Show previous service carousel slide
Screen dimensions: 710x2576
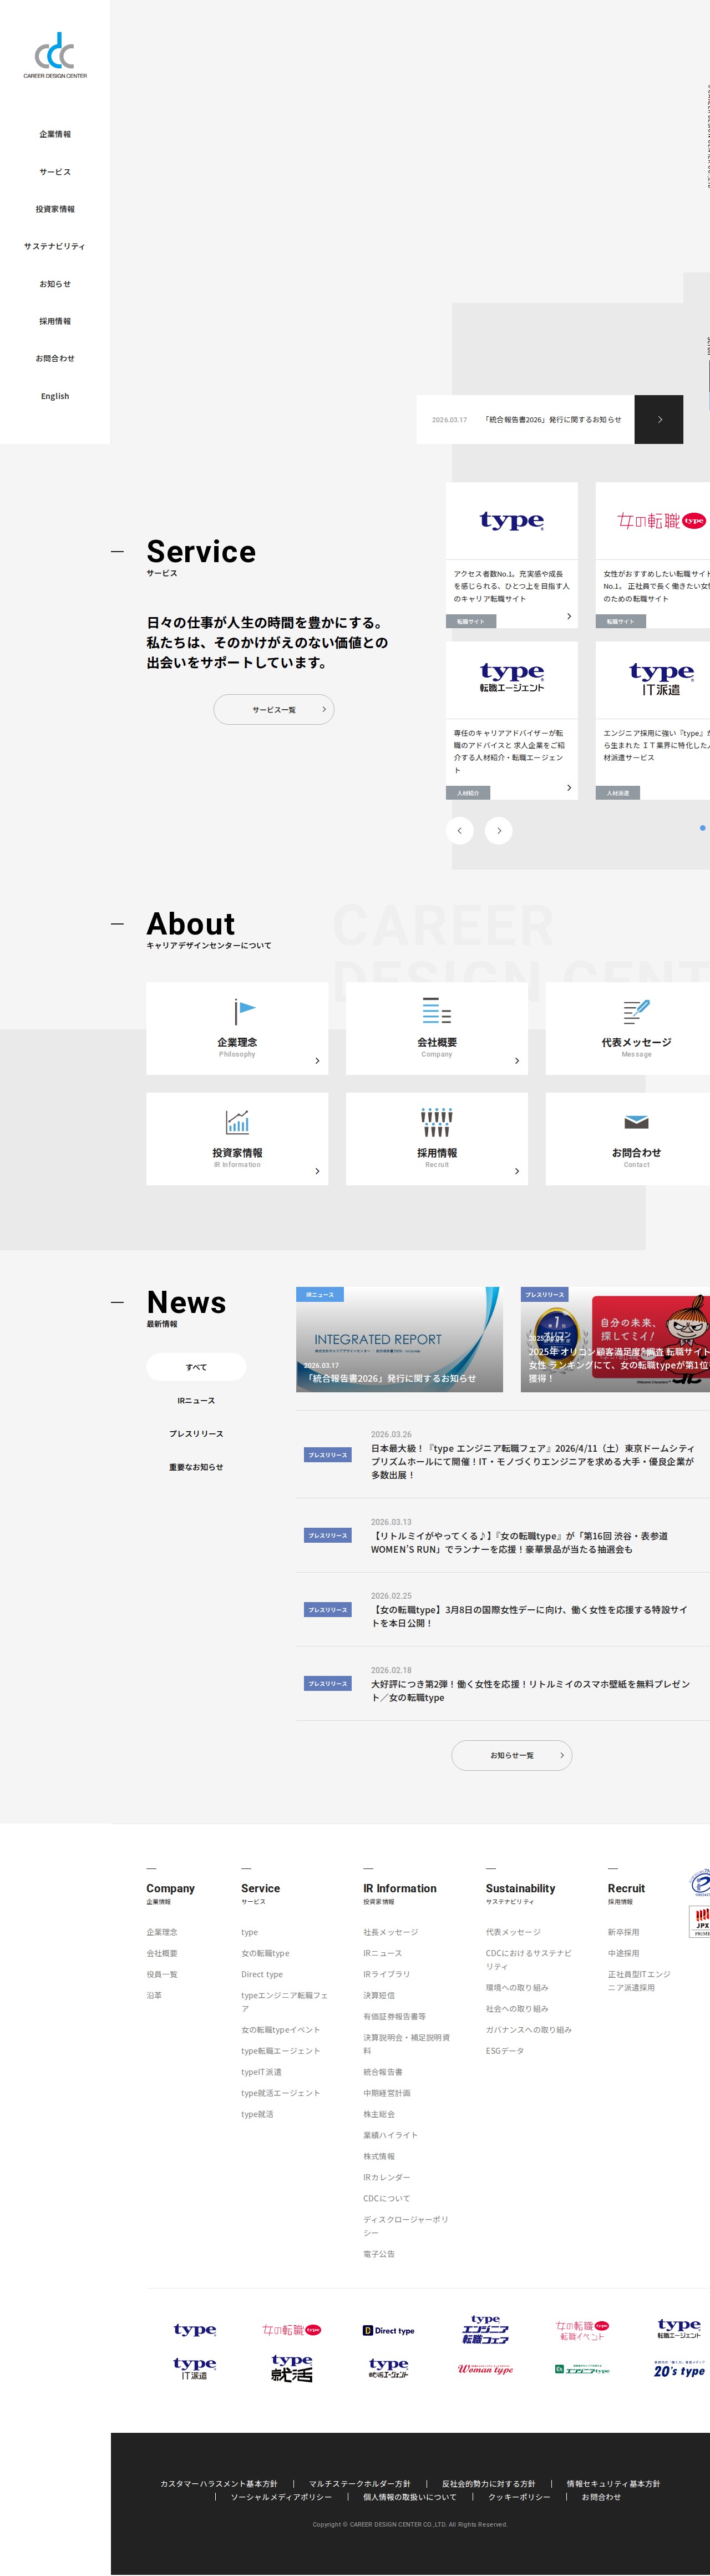click(x=460, y=830)
